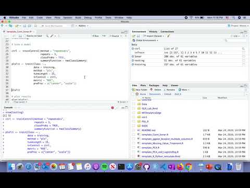Image resolution: width=250 pixels, height=188 pixels.
Task: Click the Modified column header in Files
Action: click(222, 98)
